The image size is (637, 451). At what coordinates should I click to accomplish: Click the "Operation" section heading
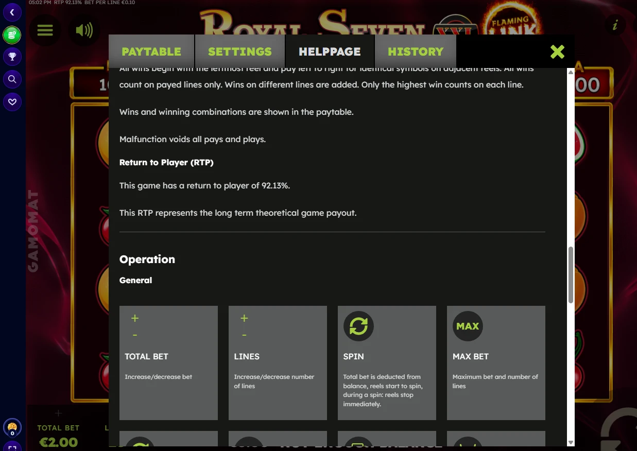click(x=147, y=259)
